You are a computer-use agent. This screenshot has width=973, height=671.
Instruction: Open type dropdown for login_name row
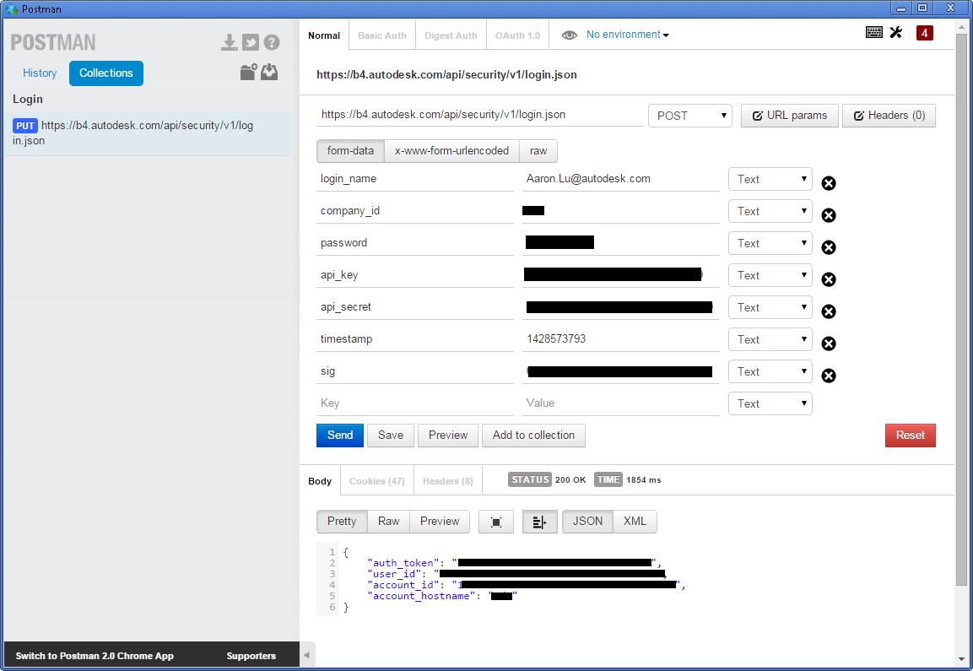point(770,180)
